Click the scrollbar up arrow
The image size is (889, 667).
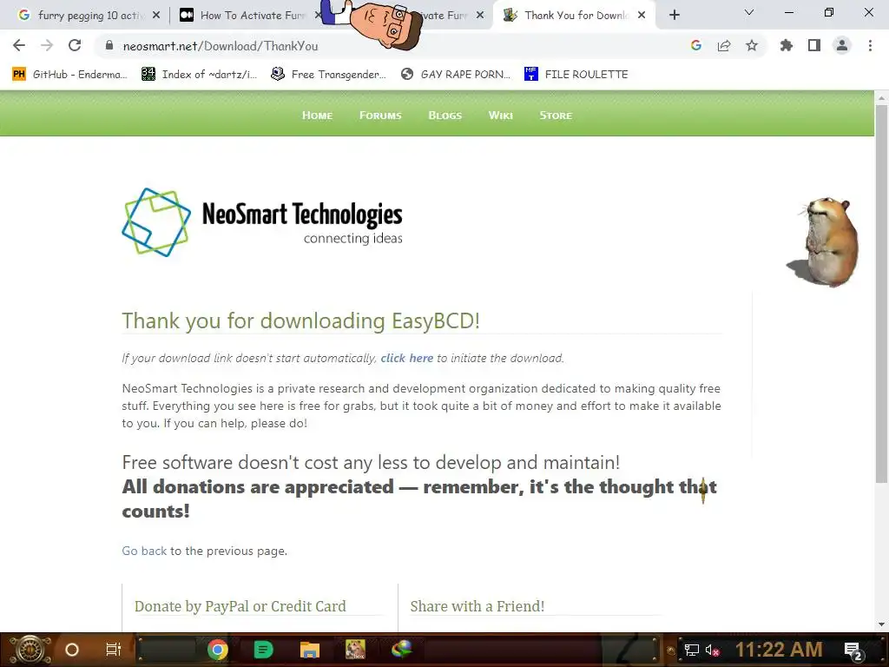pos(881,97)
